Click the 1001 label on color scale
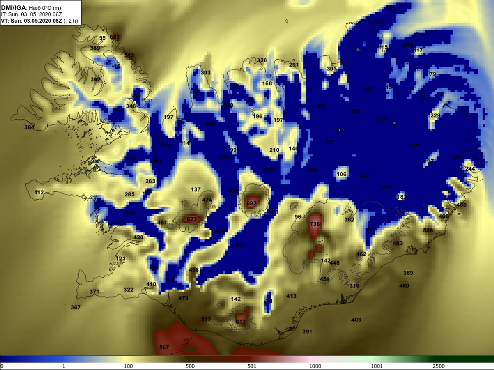 pyautogui.click(x=377, y=366)
